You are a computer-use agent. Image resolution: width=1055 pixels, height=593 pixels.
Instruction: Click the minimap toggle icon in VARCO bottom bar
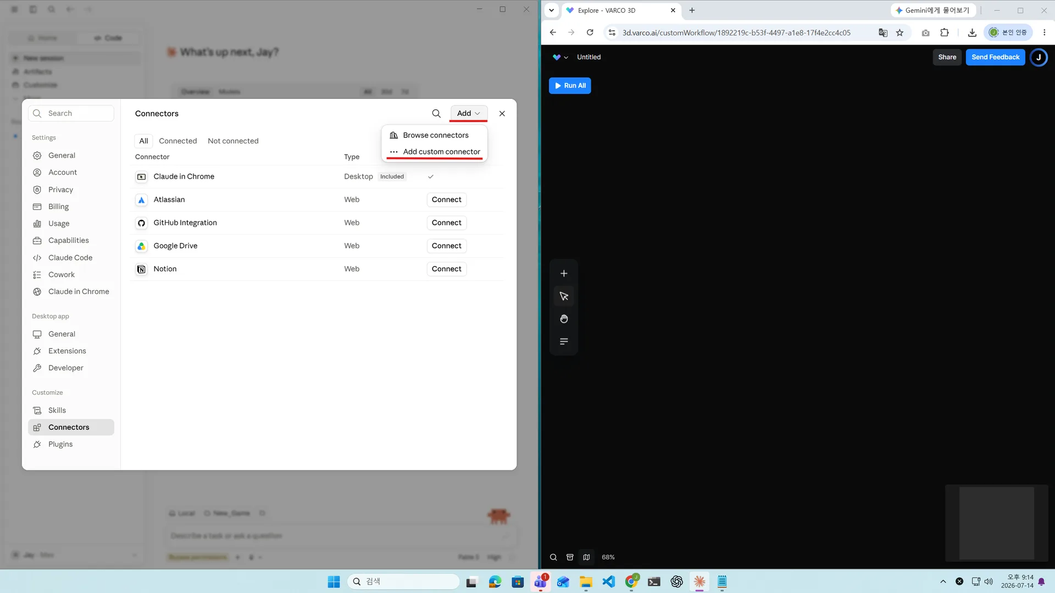click(x=586, y=557)
